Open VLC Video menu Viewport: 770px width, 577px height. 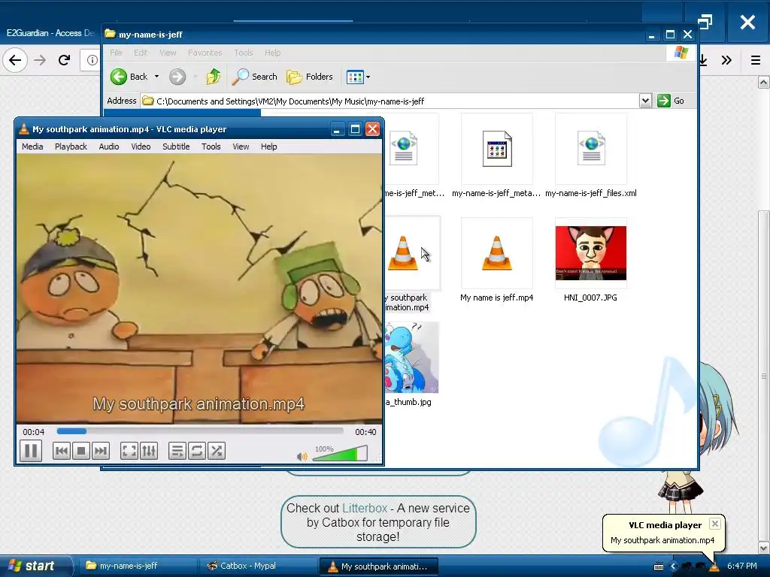[141, 147]
